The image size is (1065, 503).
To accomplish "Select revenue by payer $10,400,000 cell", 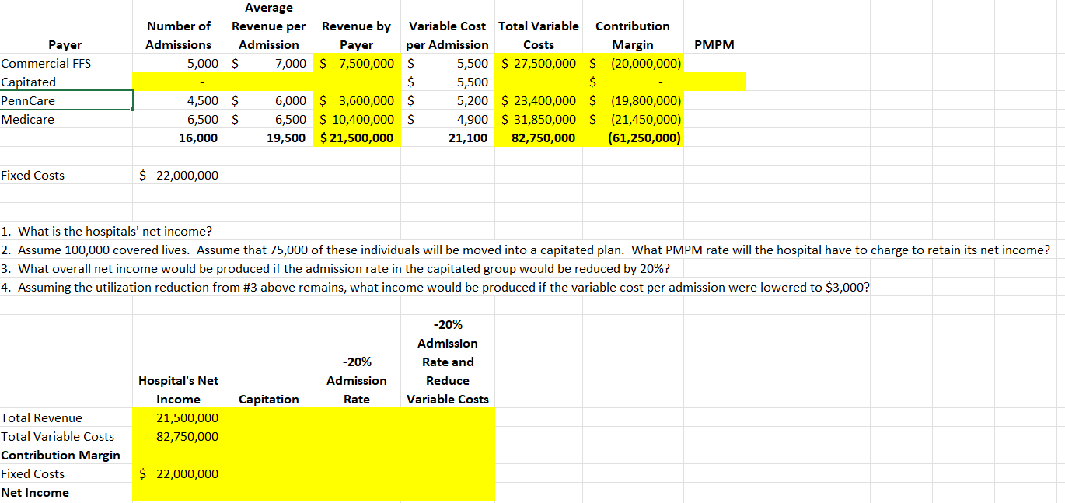I will (357, 119).
